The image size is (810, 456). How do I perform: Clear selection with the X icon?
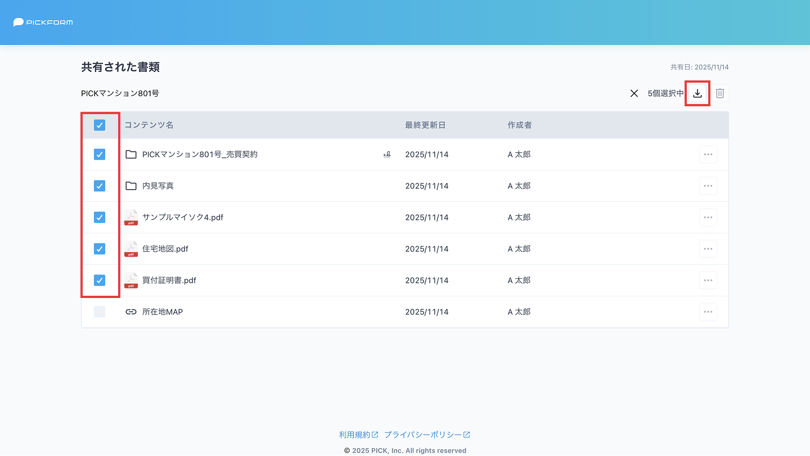click(634, 93)
